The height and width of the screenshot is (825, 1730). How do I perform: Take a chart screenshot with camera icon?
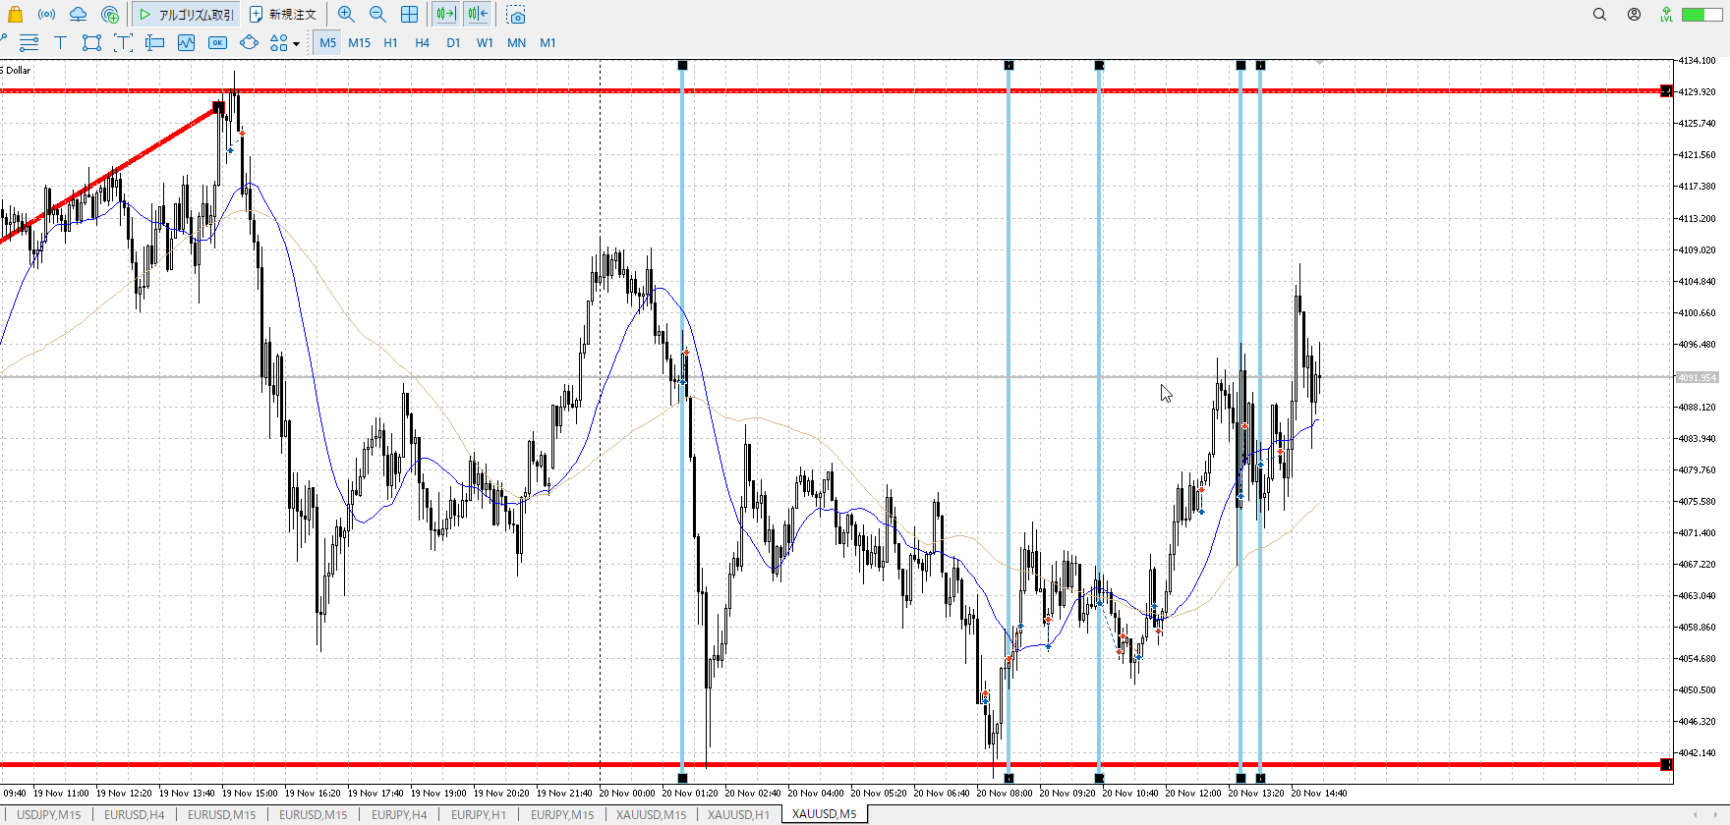[x=516, y=15]
